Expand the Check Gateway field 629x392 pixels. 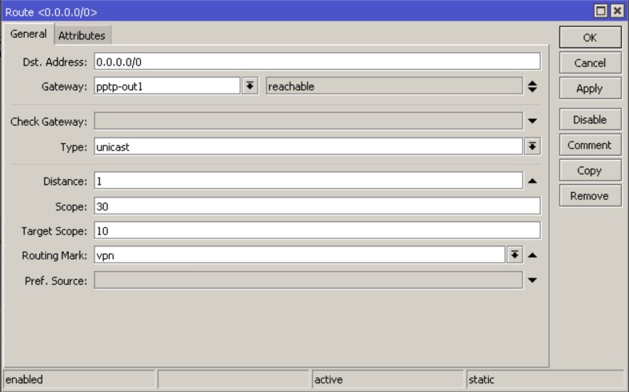[x=533, y=122]
